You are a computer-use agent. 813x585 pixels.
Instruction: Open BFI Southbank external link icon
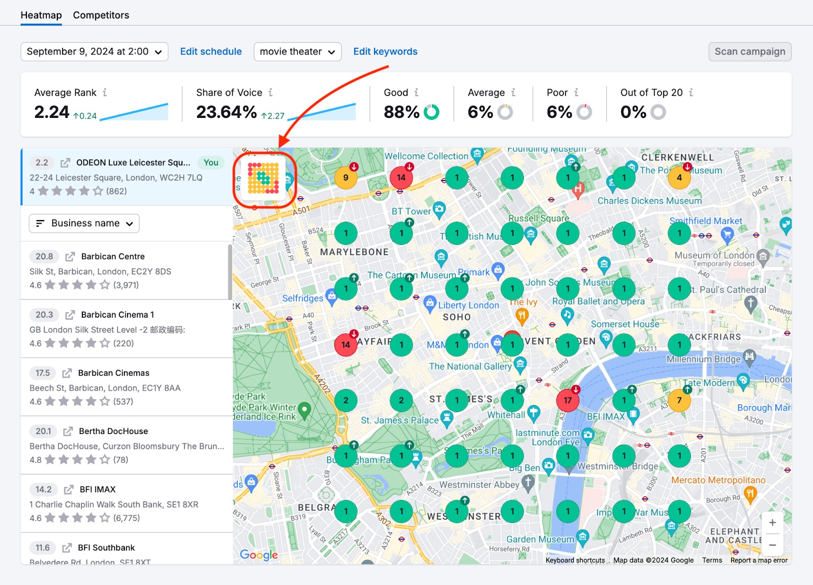pos(67,548)
